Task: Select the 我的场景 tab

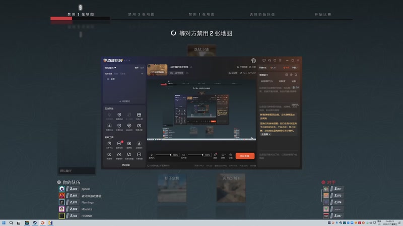Action: pyautogui.click(x=108, y=73)
